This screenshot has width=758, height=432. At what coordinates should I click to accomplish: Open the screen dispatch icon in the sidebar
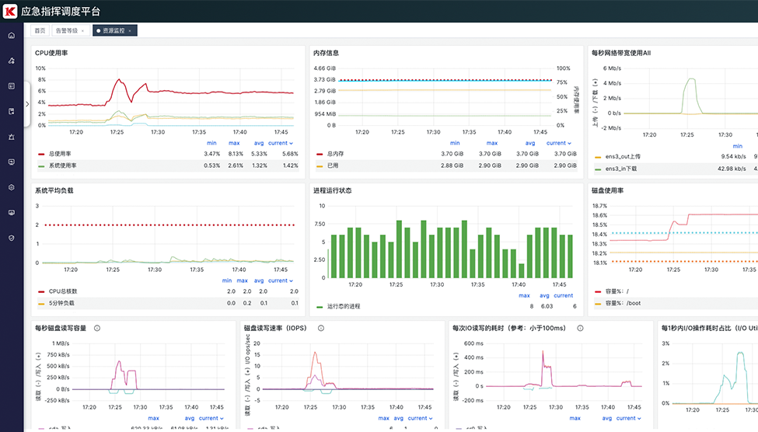click(x=12, y=162)
